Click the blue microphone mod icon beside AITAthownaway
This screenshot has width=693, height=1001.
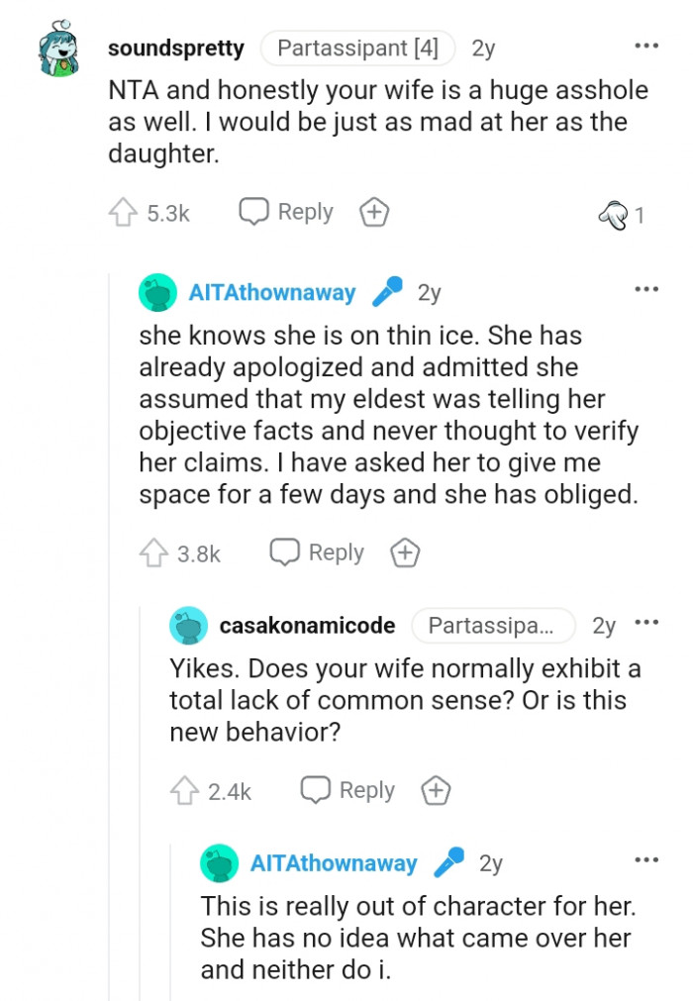pos(386,292)
